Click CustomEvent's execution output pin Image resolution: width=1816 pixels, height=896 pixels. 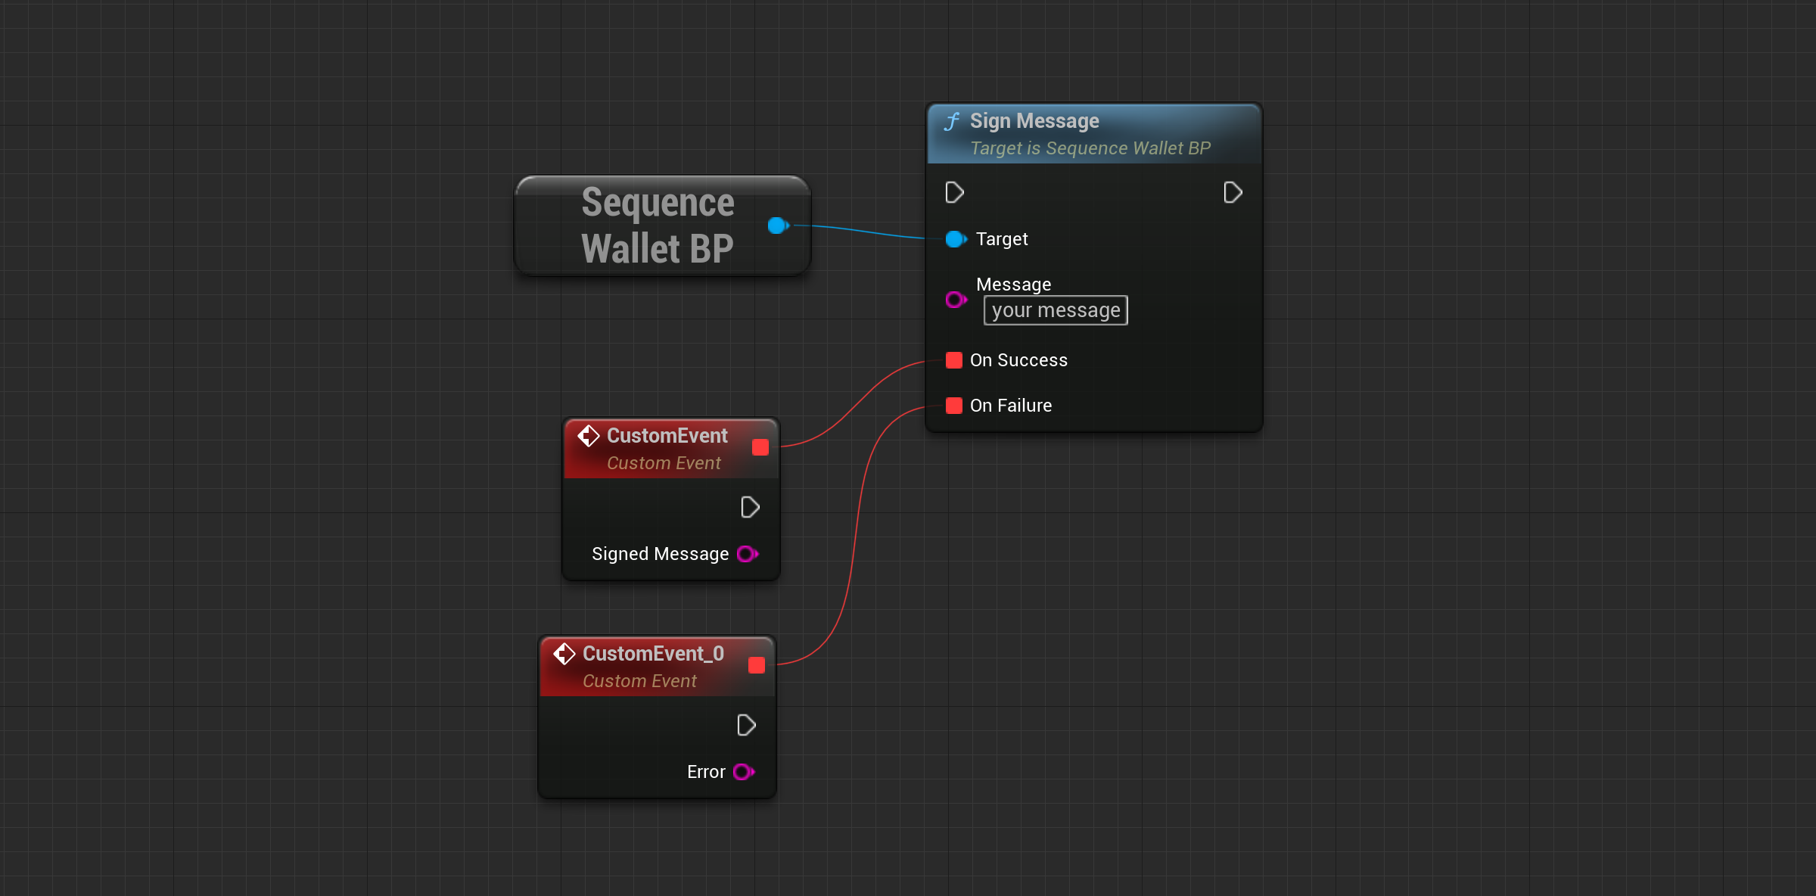[x=750, y=507]
